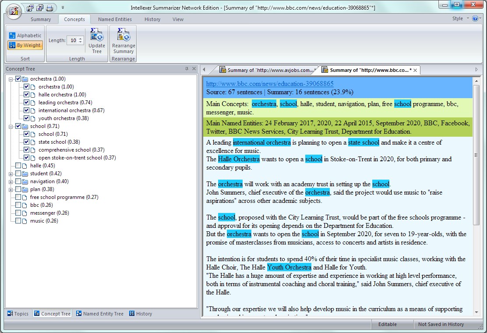Viewport: 487px width, 333px height.
Task: Select the free school programme (0.27) item
Action: 64,197
